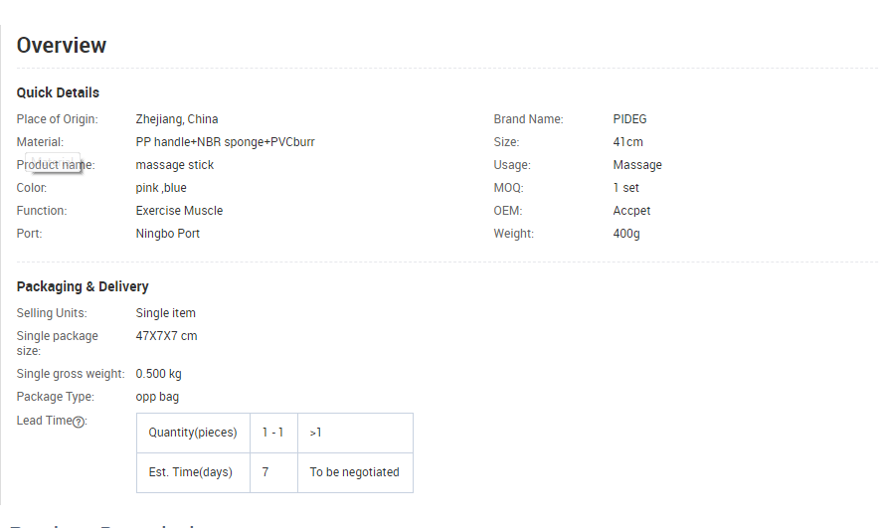Select the Ningbo Port value
This screenshot has height=528, width=880.
click(x=168, y=234)
